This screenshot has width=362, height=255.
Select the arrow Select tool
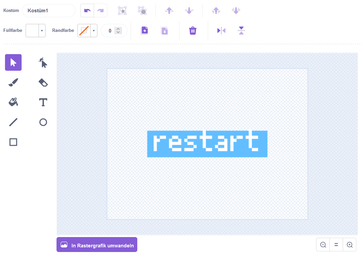pos(13,62)
